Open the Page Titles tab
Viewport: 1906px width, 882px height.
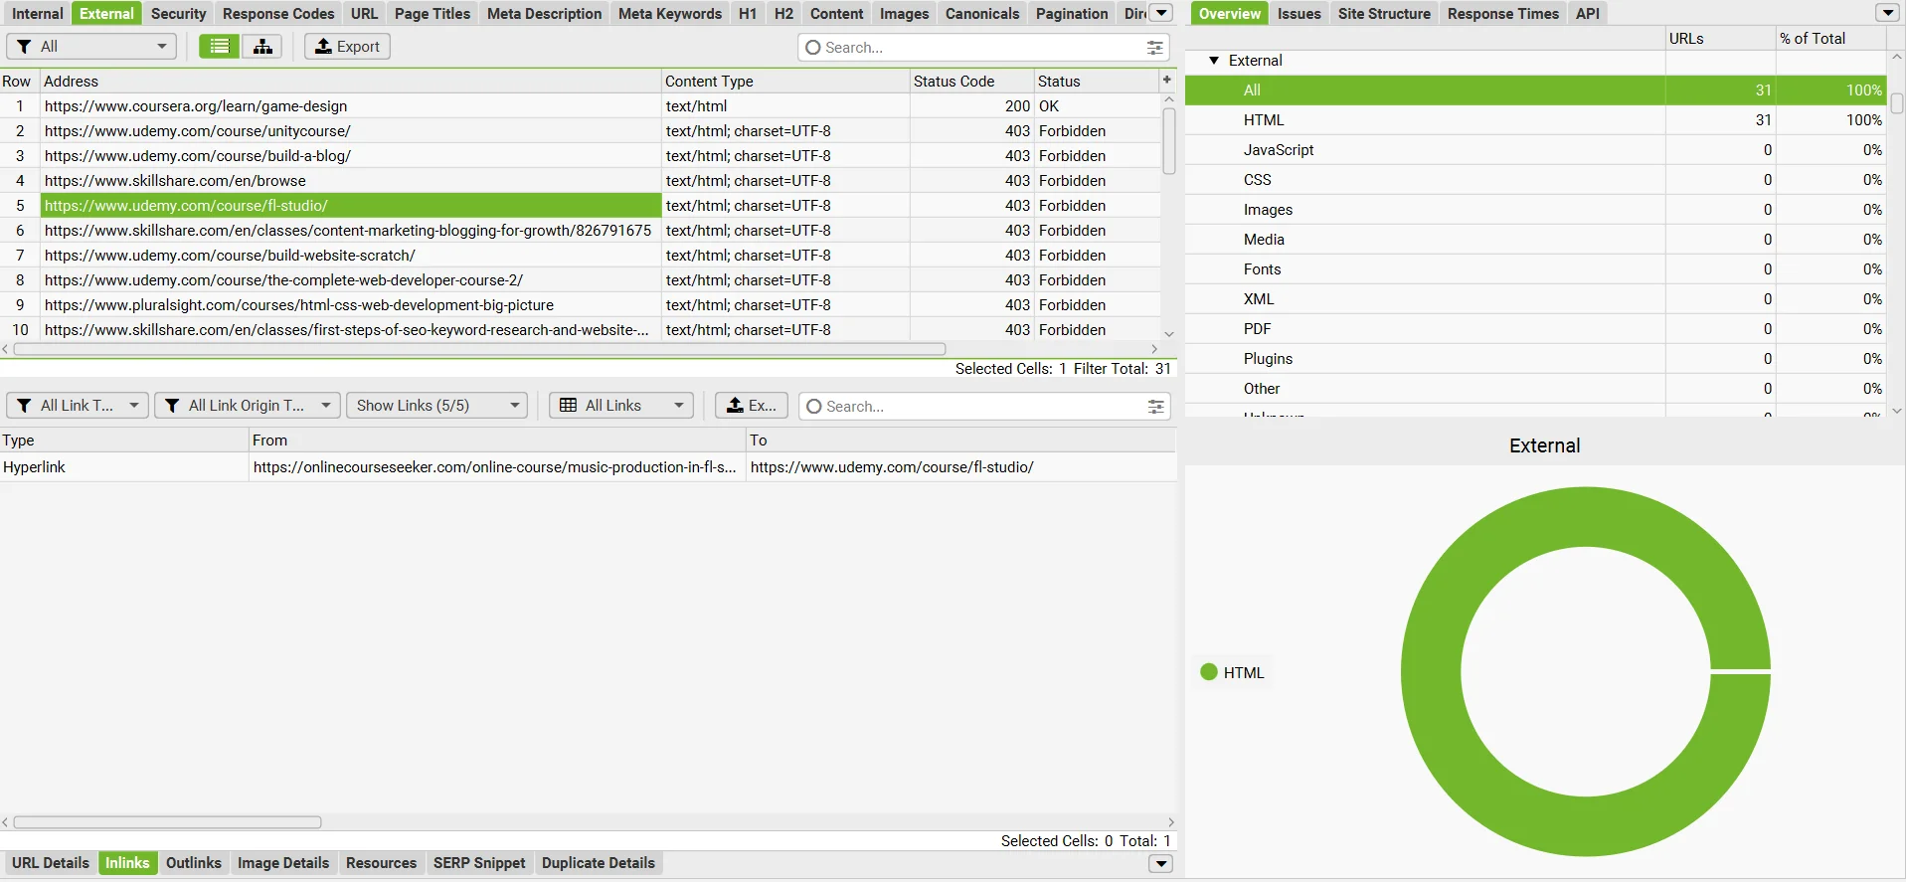tap(433, 13)
